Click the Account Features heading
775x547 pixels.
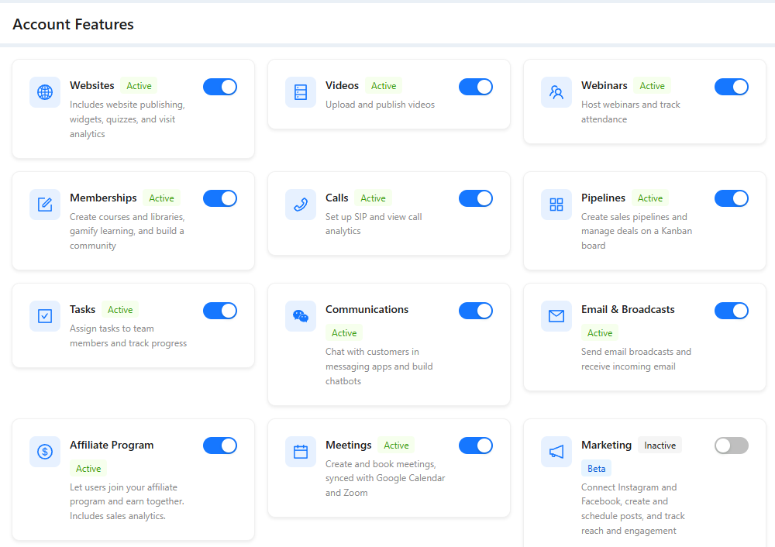[73, 24]
